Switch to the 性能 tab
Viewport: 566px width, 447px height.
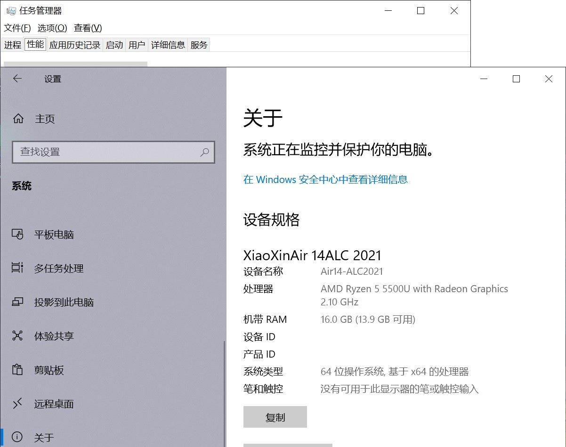click(35, 44)
